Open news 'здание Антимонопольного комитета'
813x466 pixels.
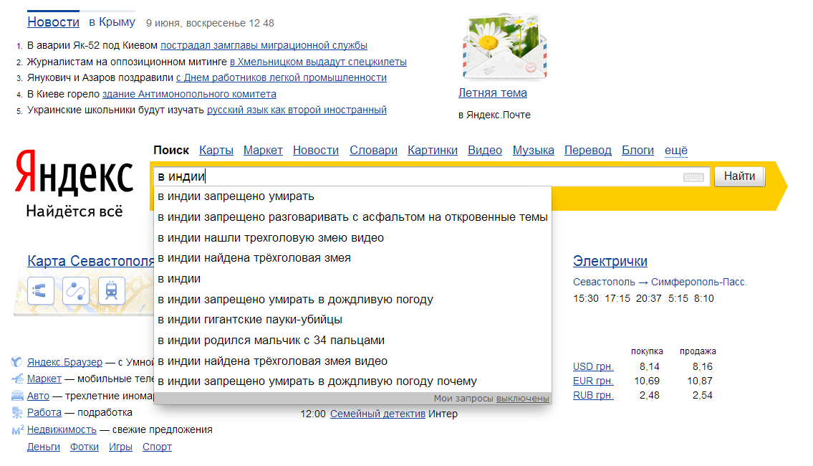[x=189, y=94]
